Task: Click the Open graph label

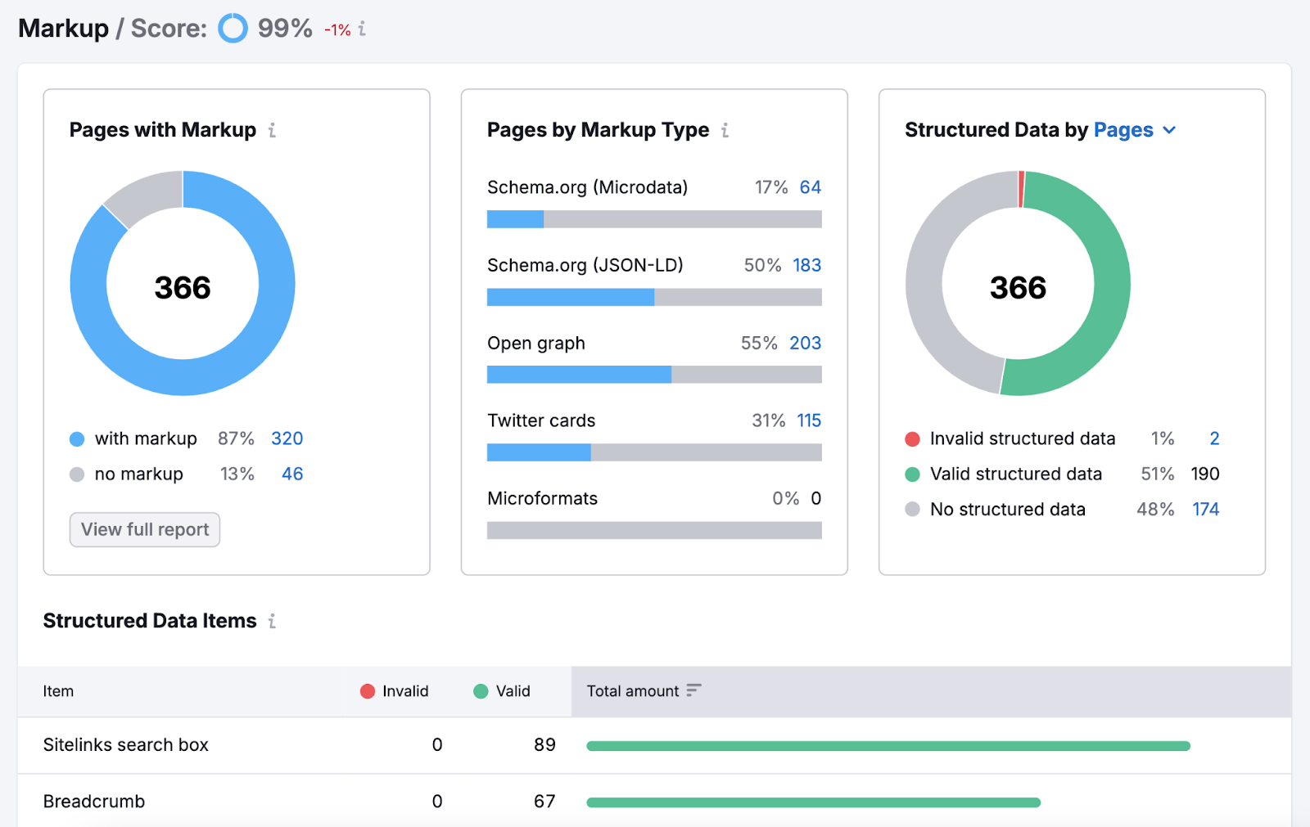Action: [x=536, y=343]
